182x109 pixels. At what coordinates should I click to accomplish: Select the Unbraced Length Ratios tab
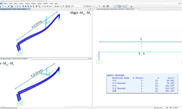tap(116, 9)
